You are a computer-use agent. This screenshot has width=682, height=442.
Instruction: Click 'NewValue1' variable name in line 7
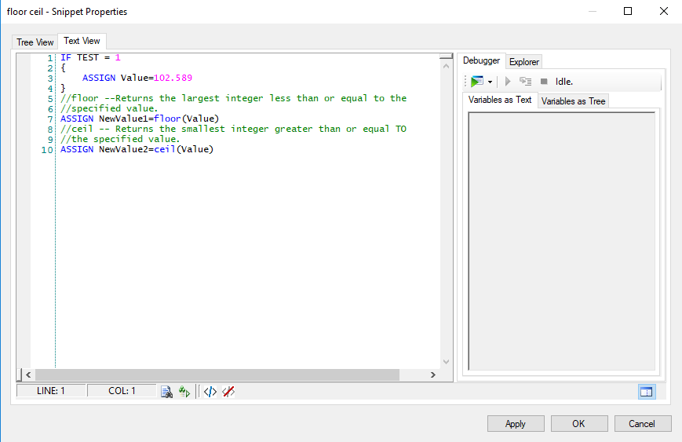pyautogui.click(x=123, y=119)
